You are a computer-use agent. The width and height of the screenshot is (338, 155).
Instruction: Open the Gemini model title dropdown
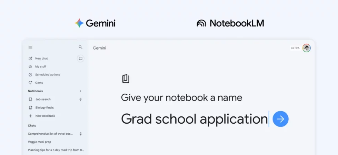pos(99,48)
